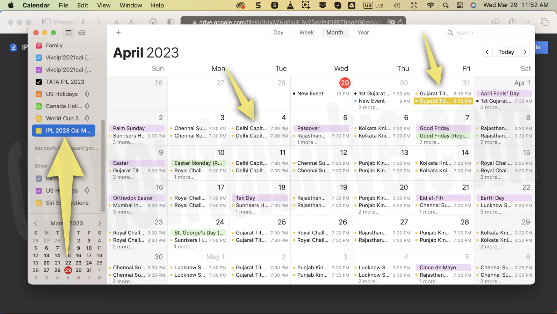Click the Today button
Image resolution: width=557 pixels, height=314 pixels.
506,52
